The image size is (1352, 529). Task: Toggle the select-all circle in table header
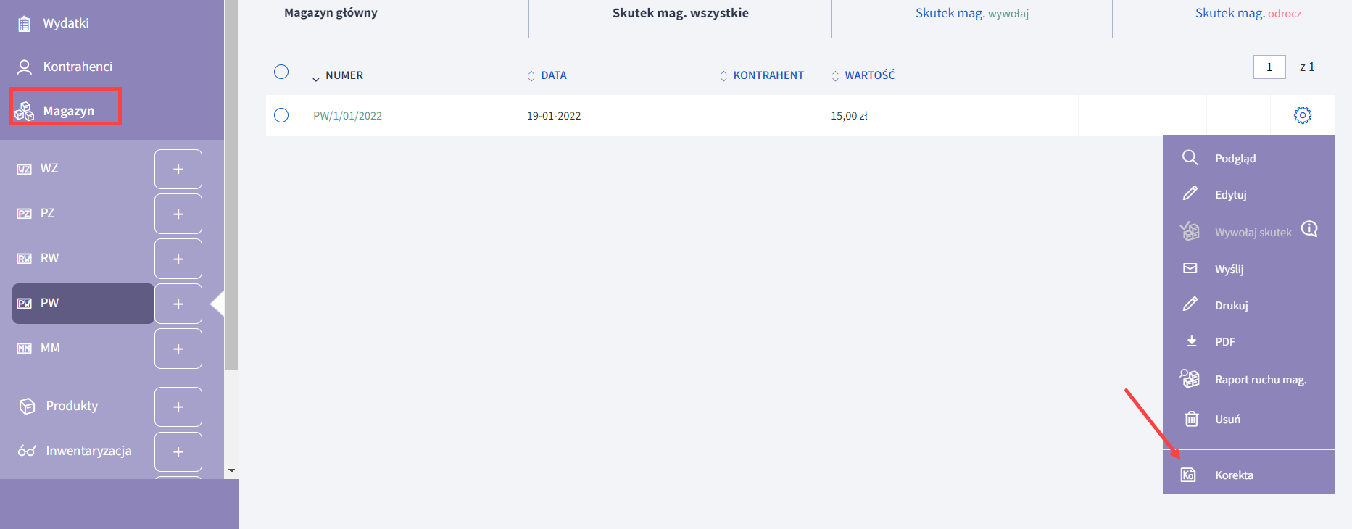281,72
